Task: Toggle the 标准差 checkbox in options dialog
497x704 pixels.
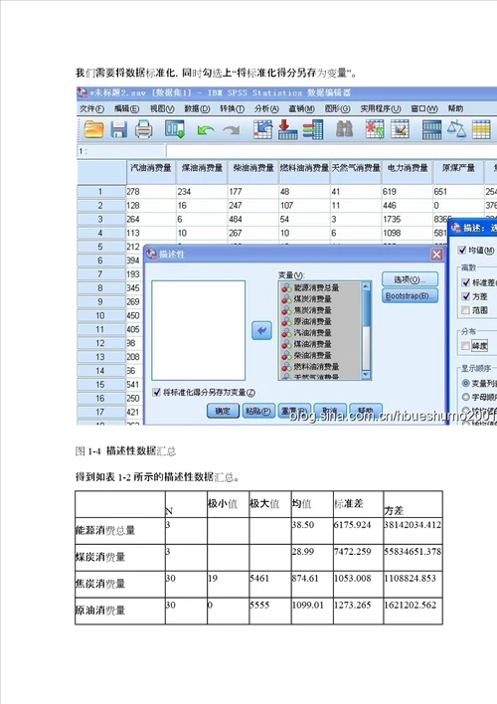Action: [466, 282]
